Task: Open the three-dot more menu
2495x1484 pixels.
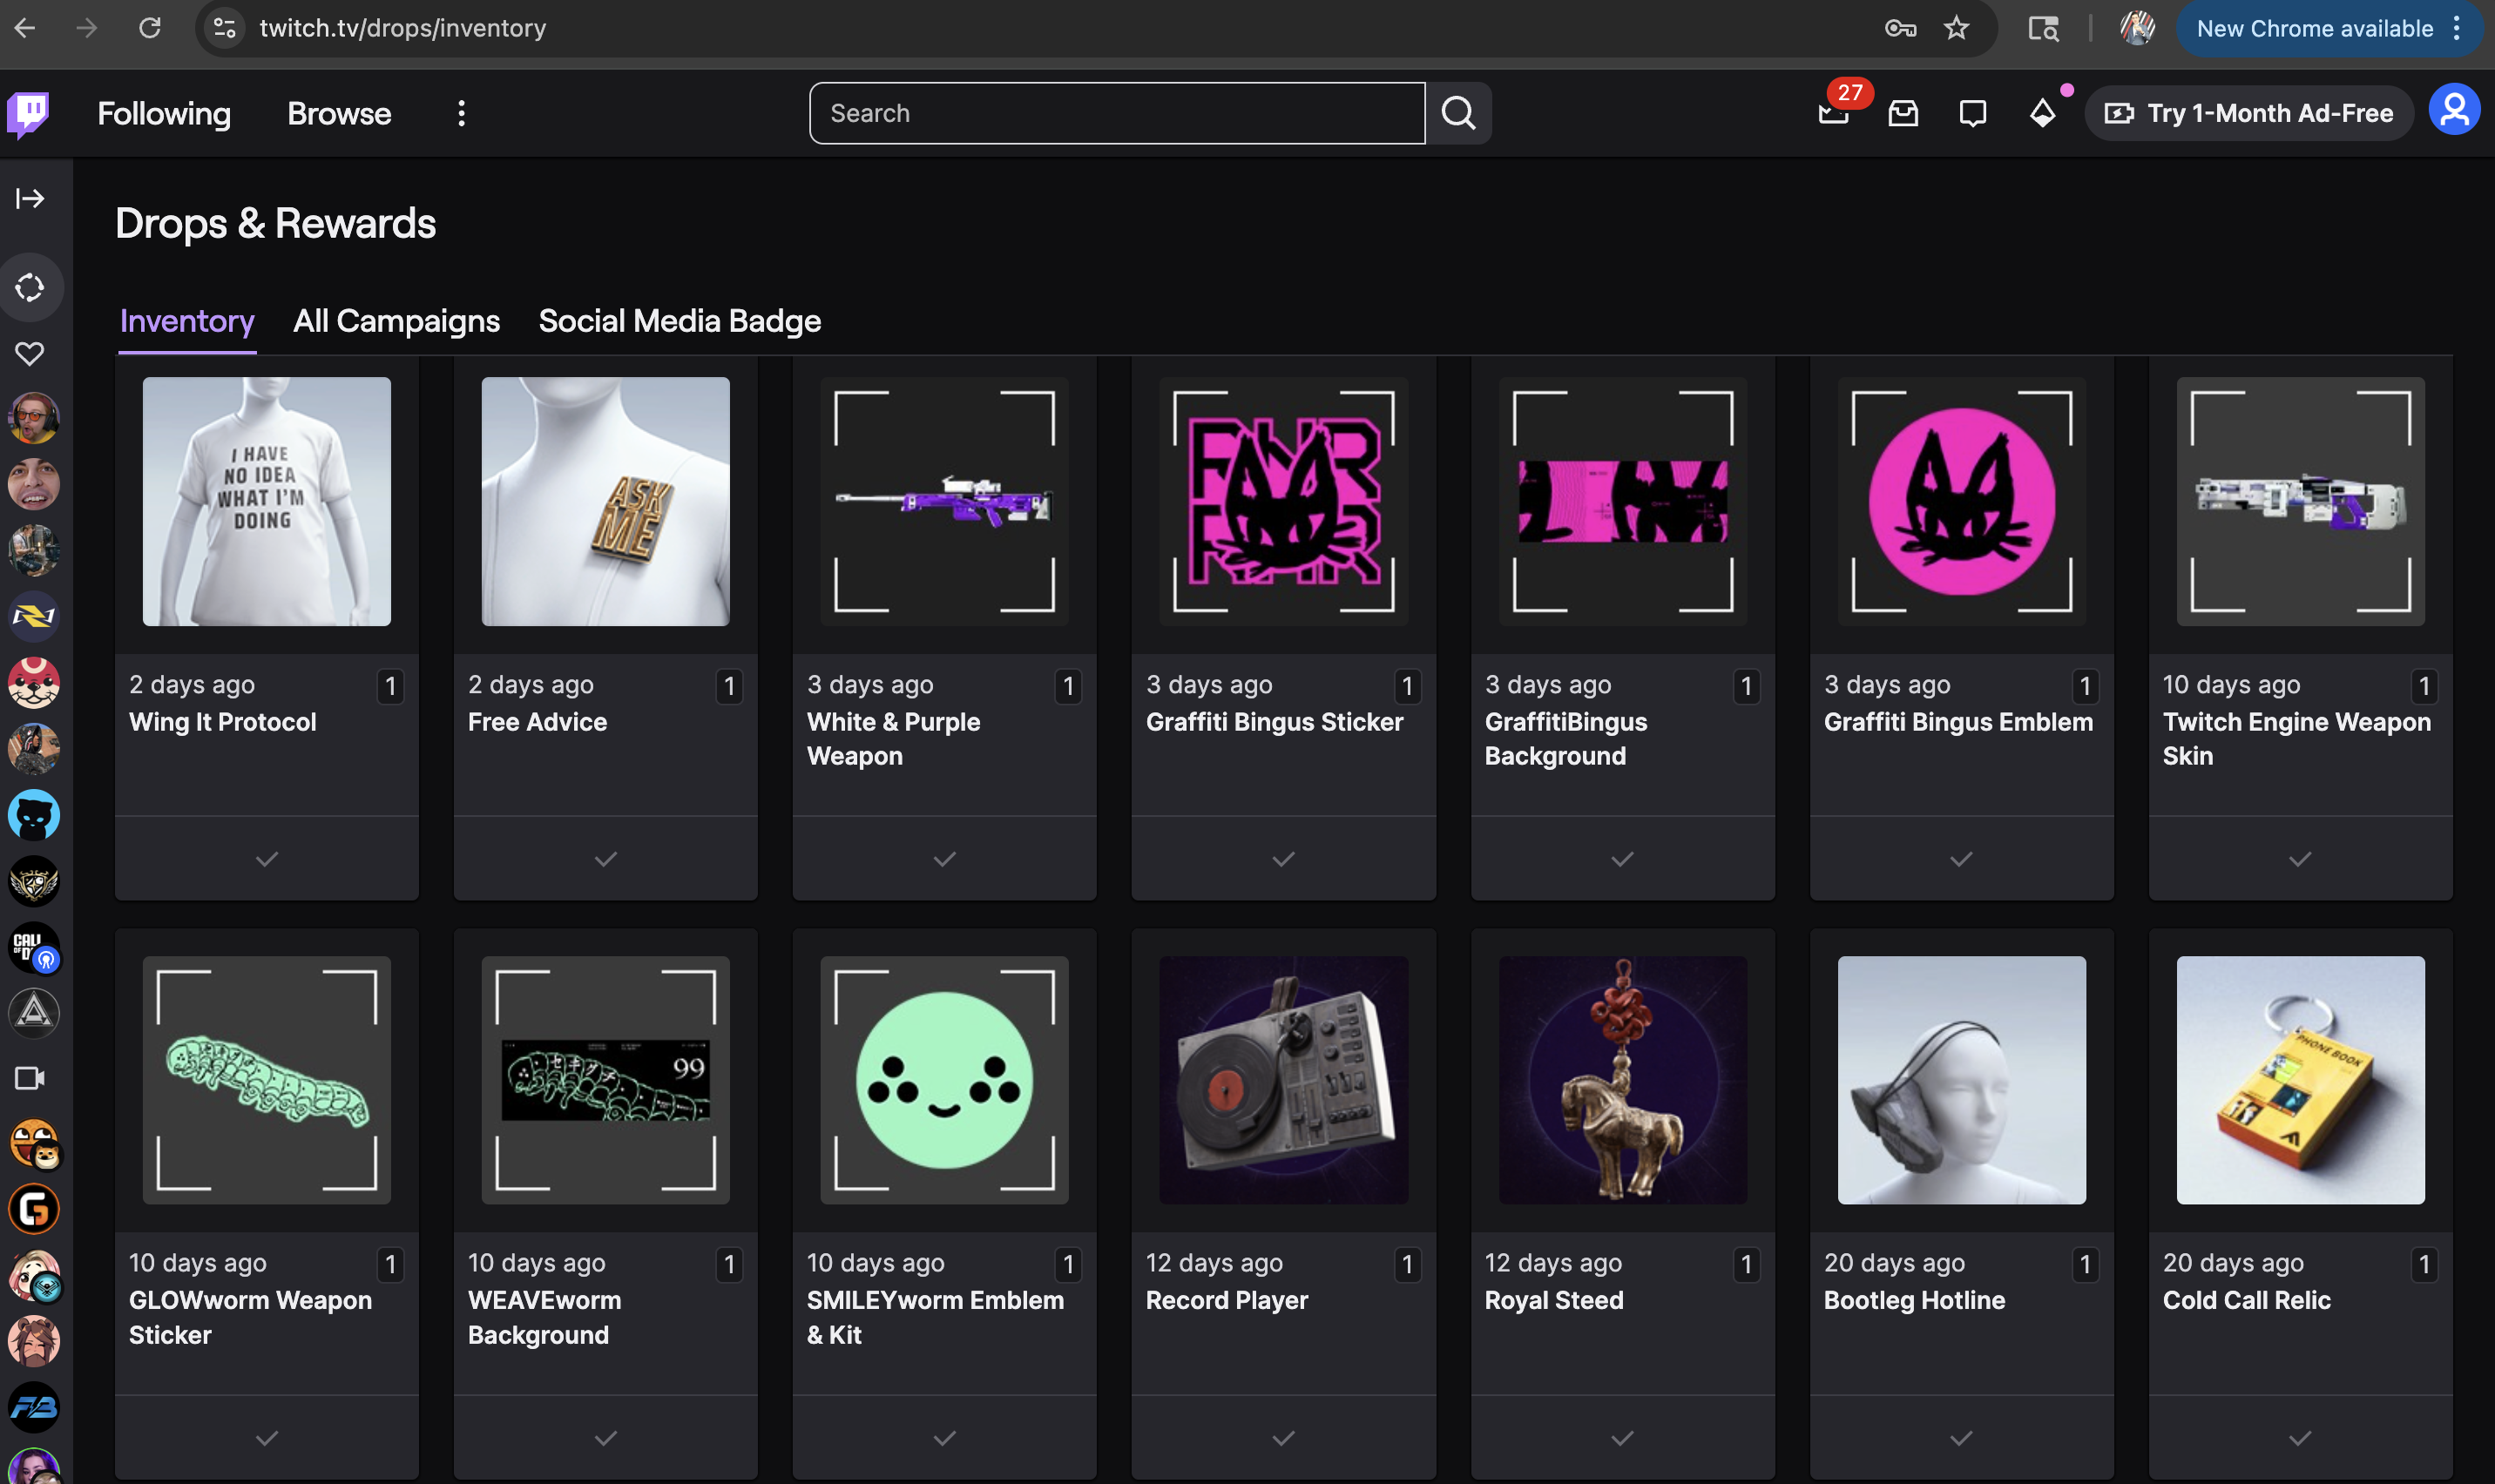Action: tap(461, 113)
